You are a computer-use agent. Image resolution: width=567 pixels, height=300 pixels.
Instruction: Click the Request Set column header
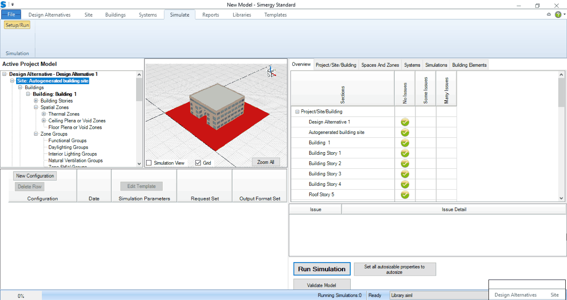205,198
